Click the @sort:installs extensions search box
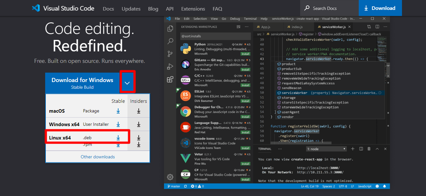 click(215, 36)
